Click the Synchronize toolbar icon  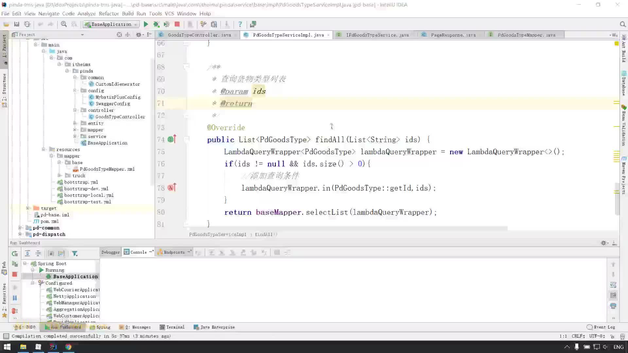(27, 24)
